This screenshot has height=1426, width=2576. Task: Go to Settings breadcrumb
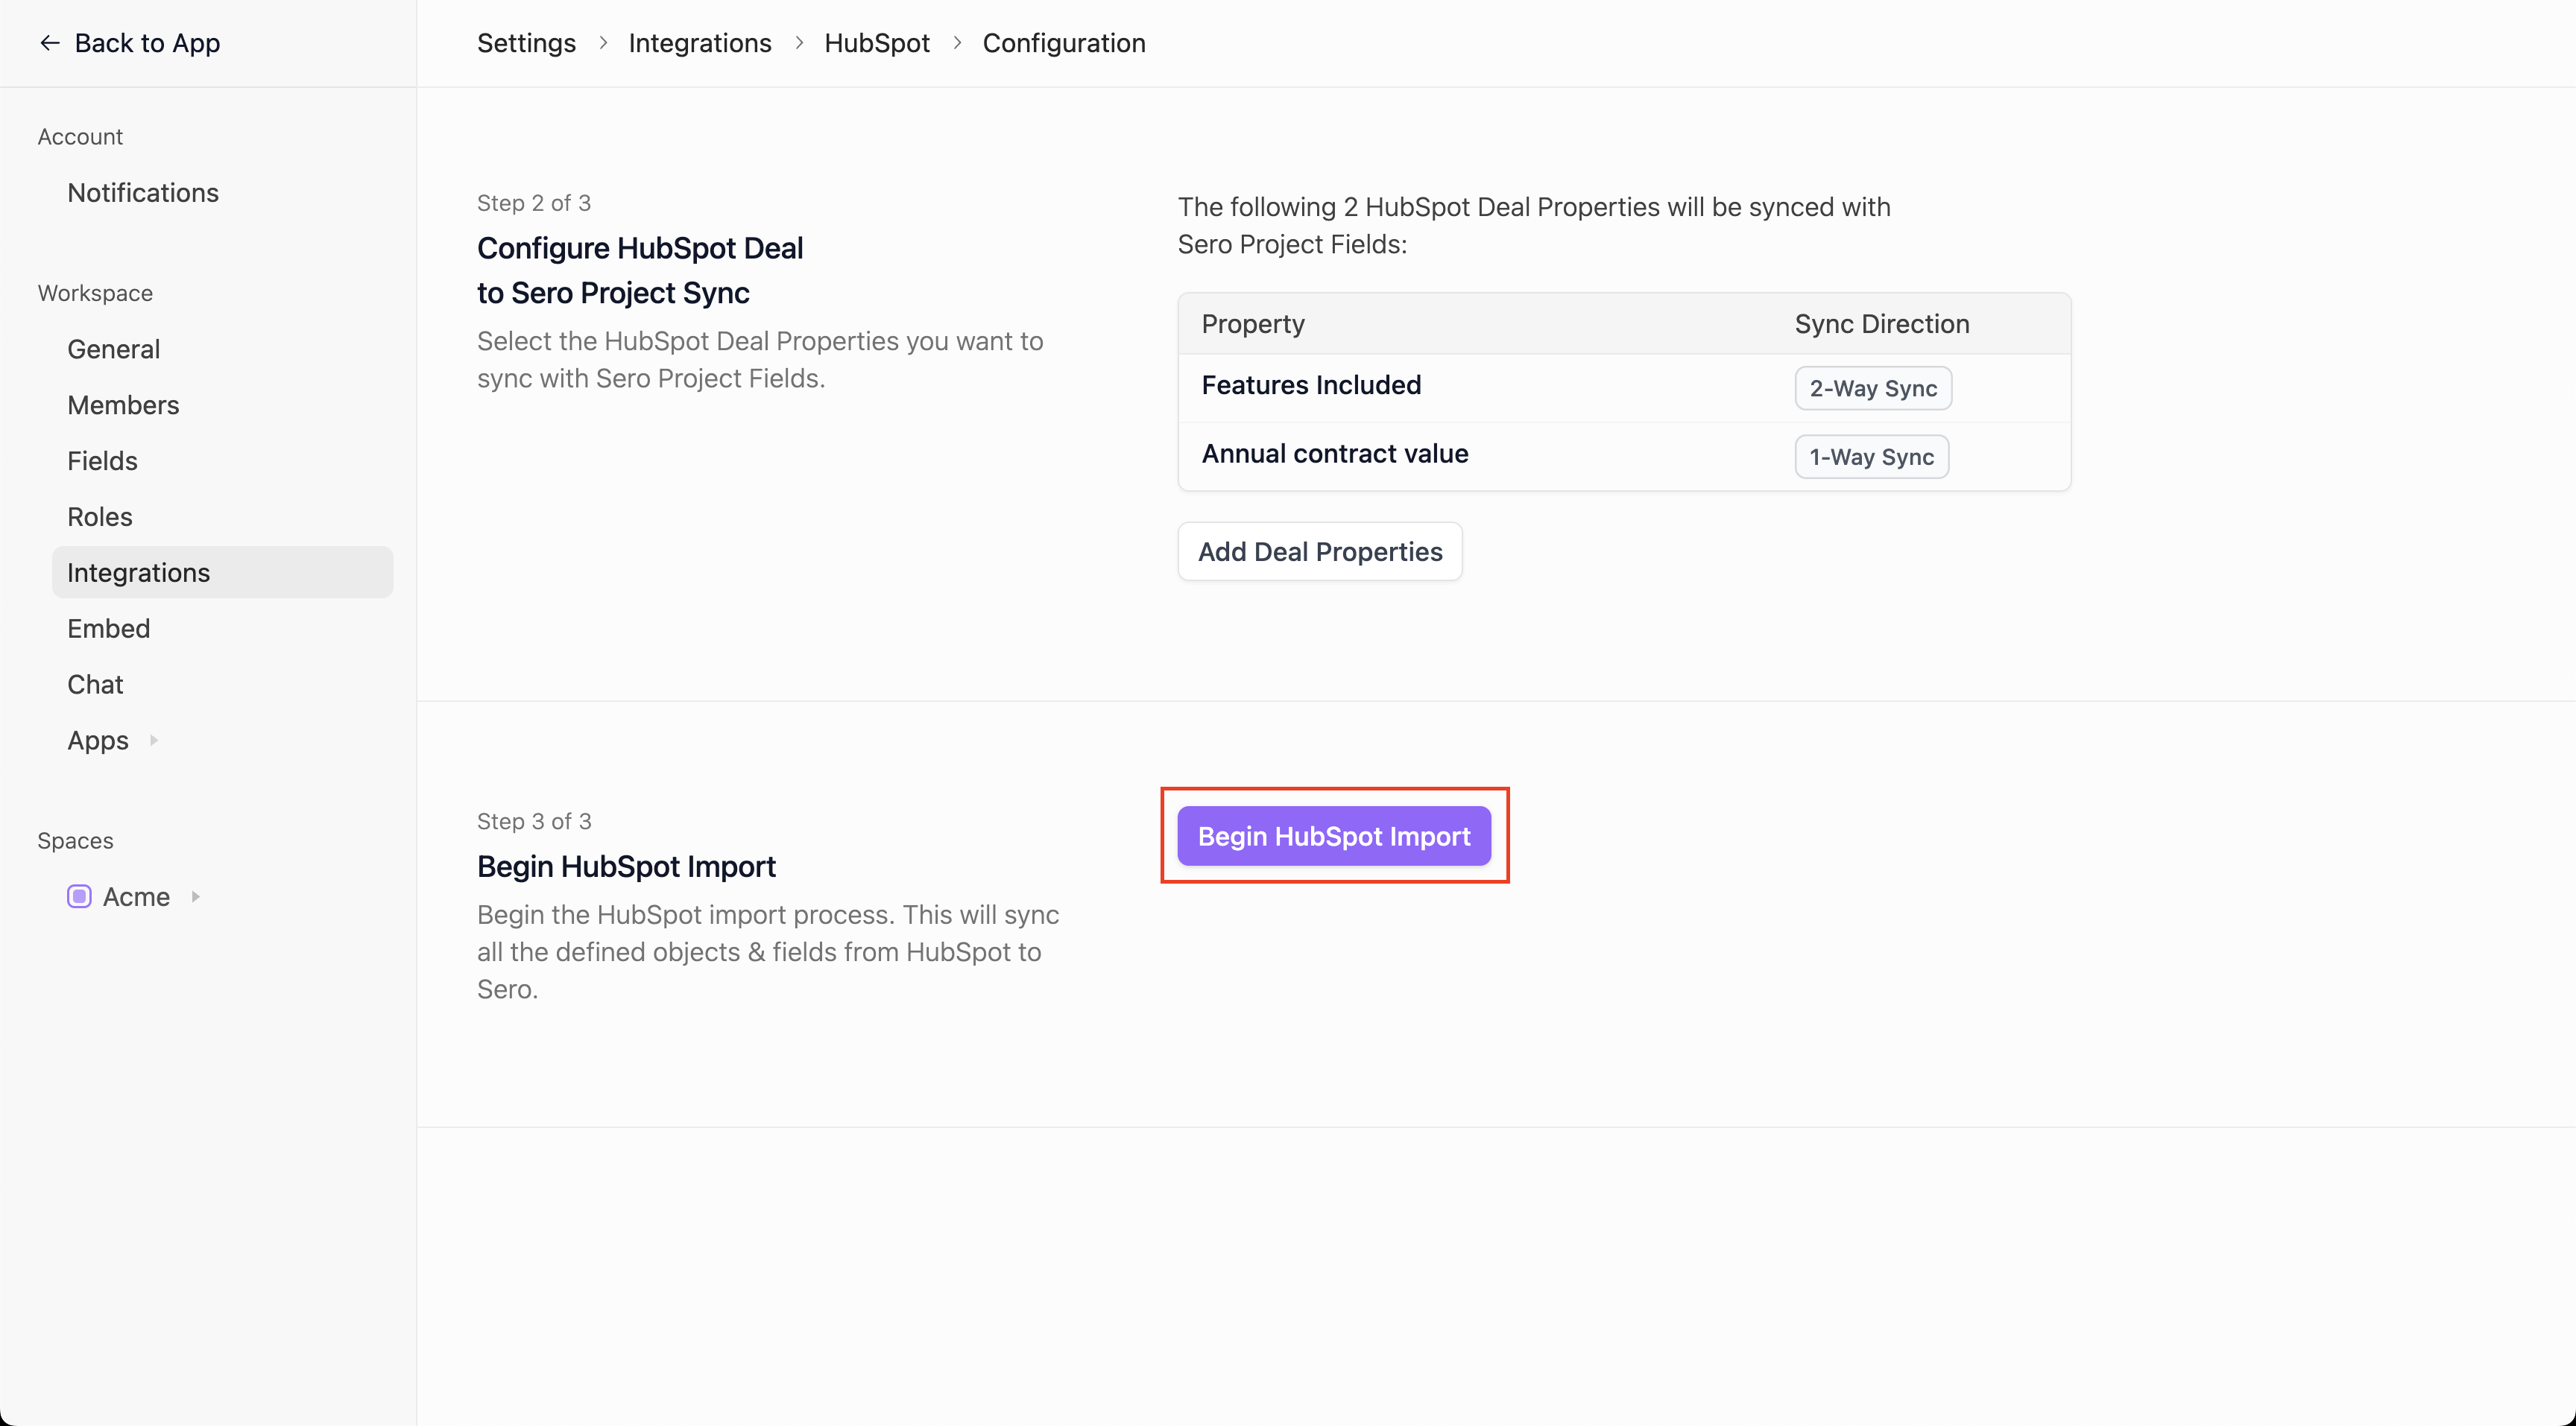(526, 43)
